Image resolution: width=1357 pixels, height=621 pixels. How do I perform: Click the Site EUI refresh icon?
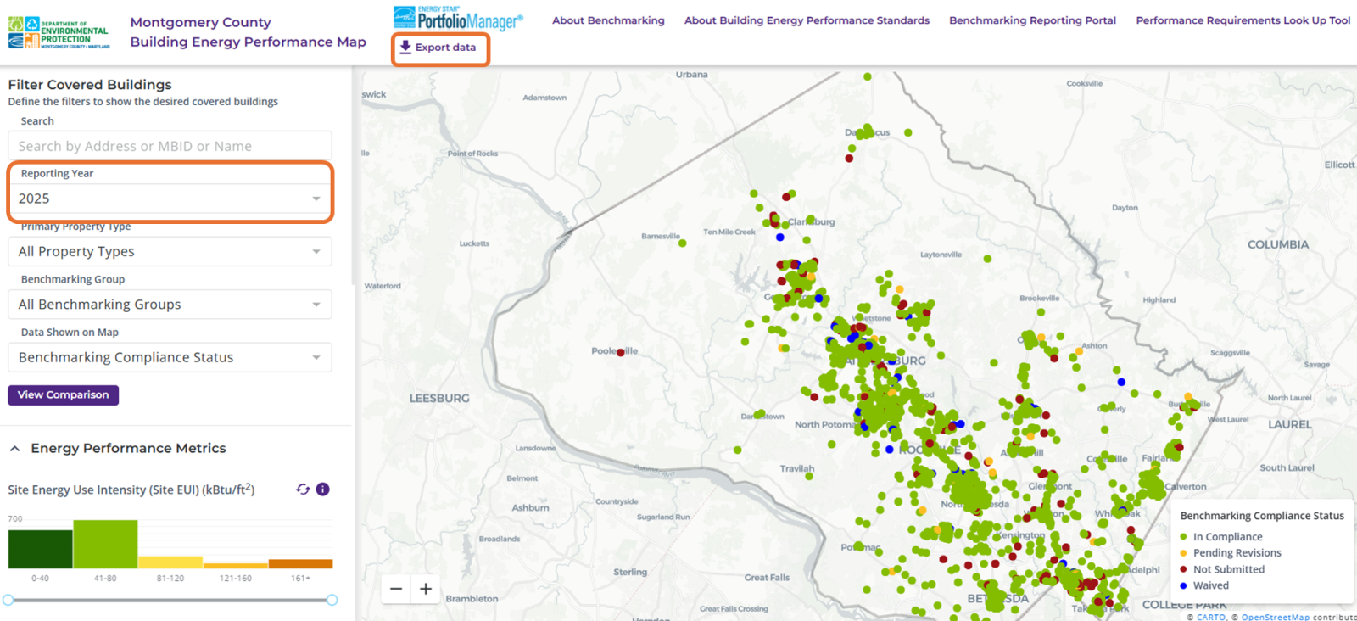303,490
